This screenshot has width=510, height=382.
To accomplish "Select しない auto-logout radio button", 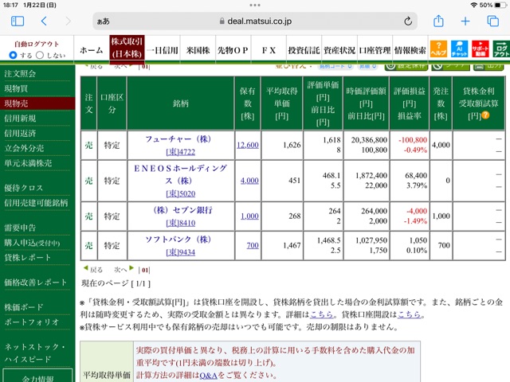I will tap(40, 55).
